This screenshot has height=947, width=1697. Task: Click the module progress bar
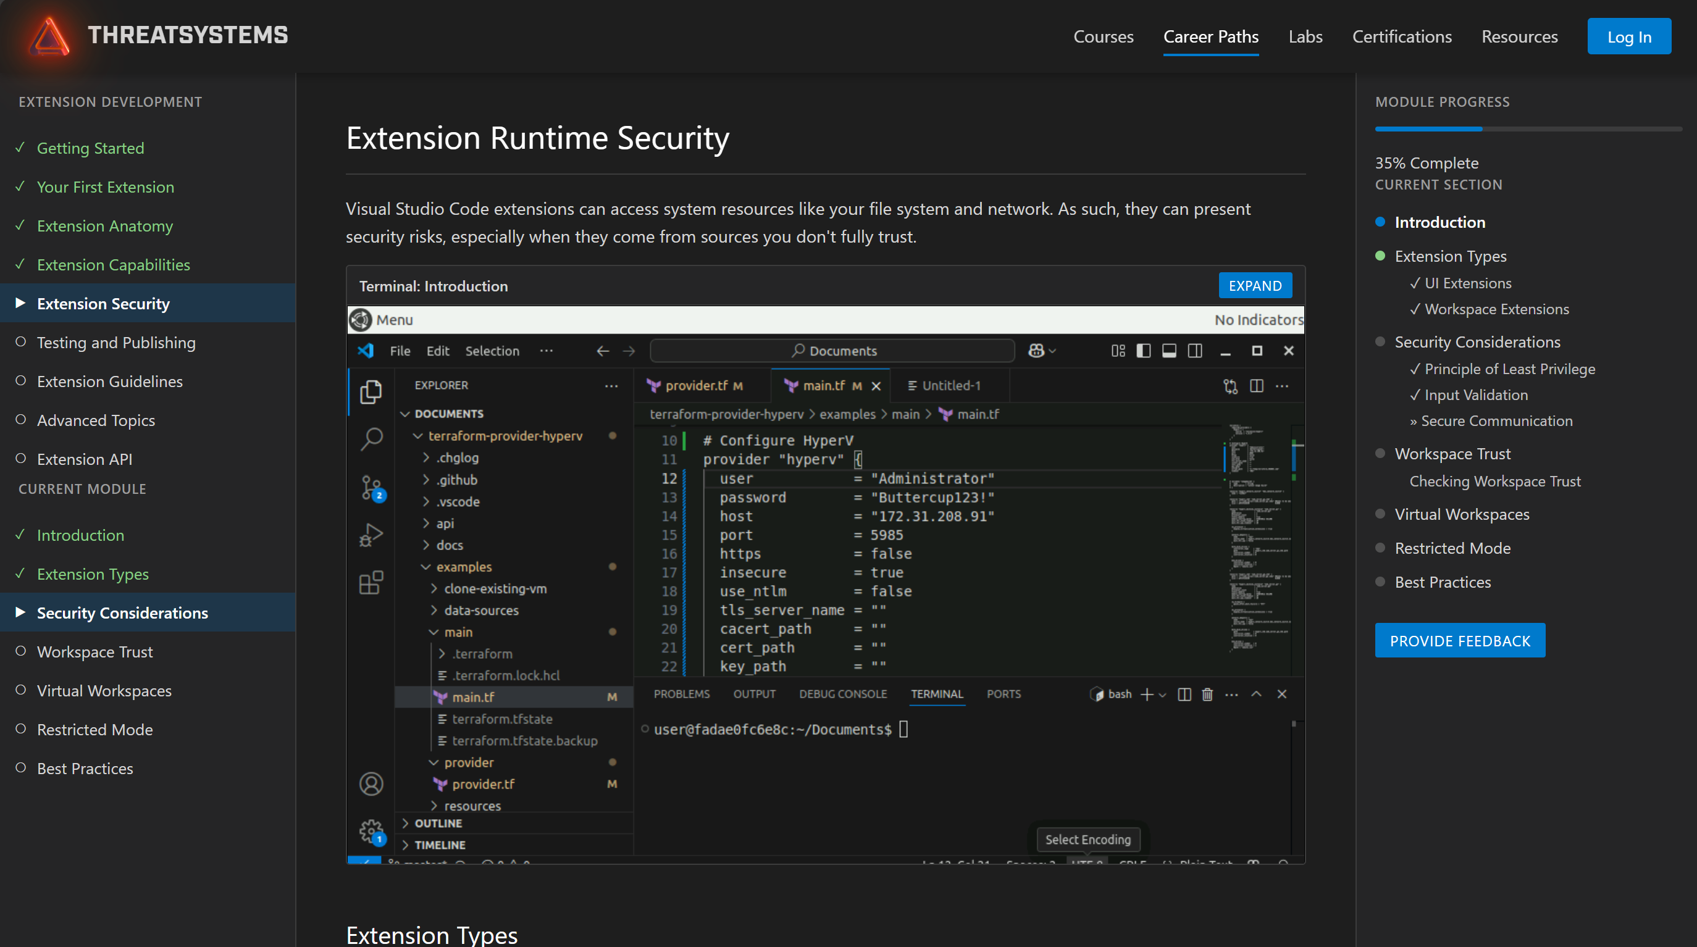[1528, 129]
